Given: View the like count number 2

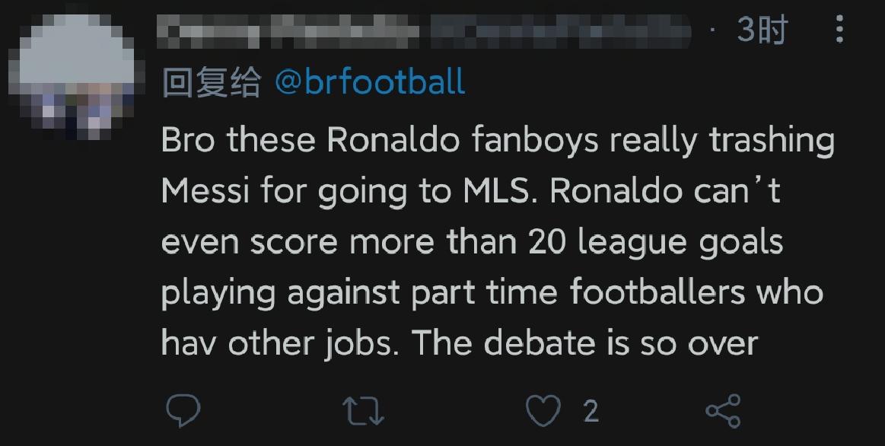Looking at the screenshot, I should click(591, 412).
